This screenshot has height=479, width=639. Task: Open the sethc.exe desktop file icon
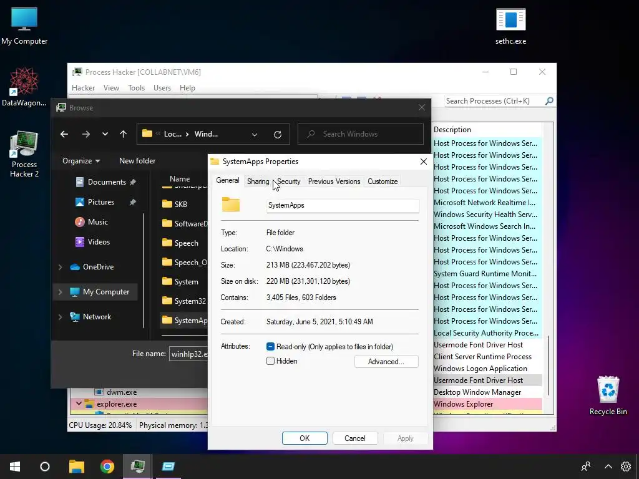(510, 26)
